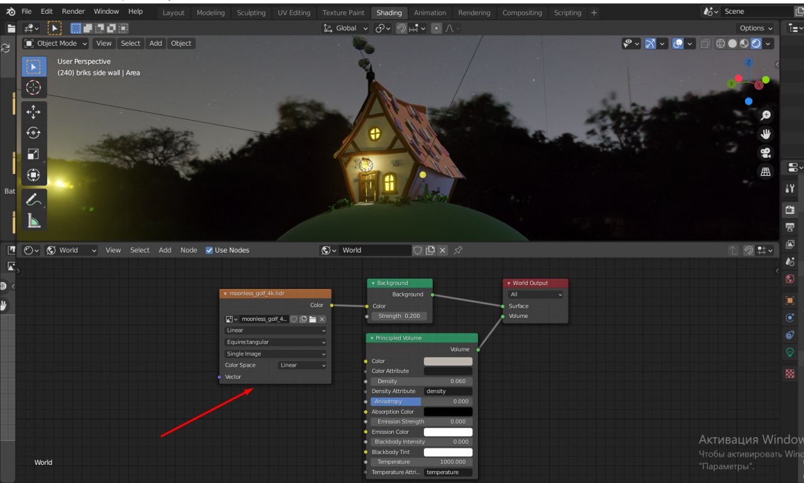Open the Color Space Linear dropdown
This screenshot has width=804, height=483.
pos(302,366)
